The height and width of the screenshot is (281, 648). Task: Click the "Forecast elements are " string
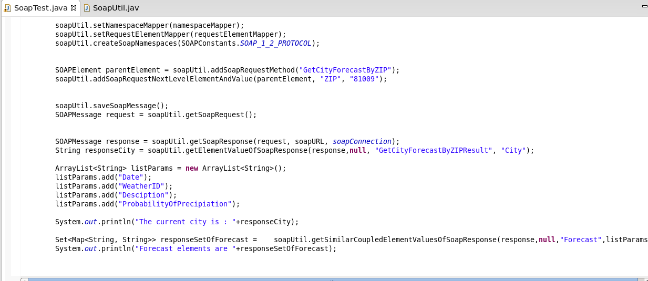(186, 248)
